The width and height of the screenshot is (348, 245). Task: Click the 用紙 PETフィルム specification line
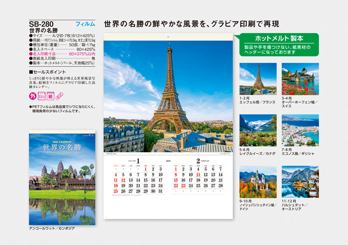click(x=62, y=40)
